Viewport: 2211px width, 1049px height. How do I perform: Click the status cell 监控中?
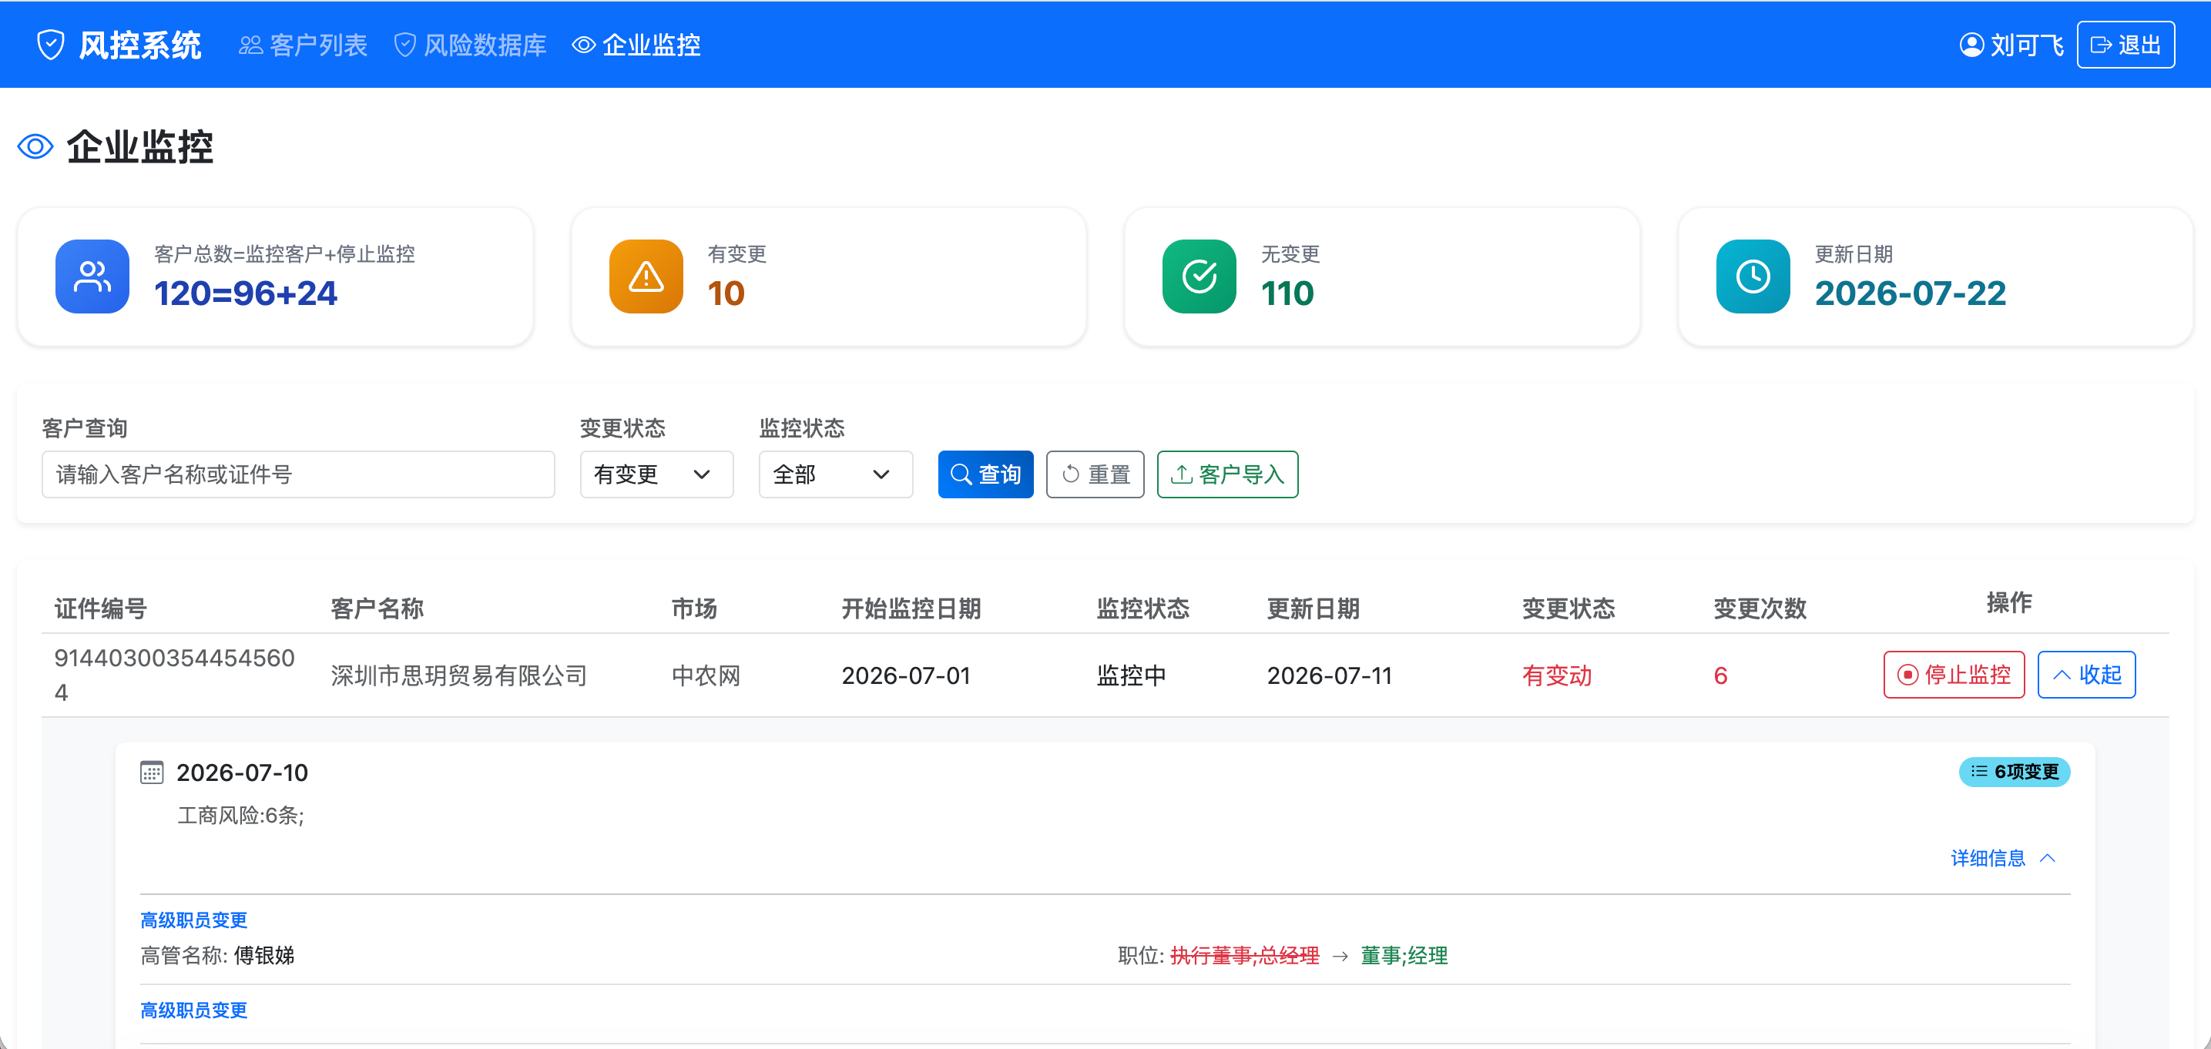1131,675
